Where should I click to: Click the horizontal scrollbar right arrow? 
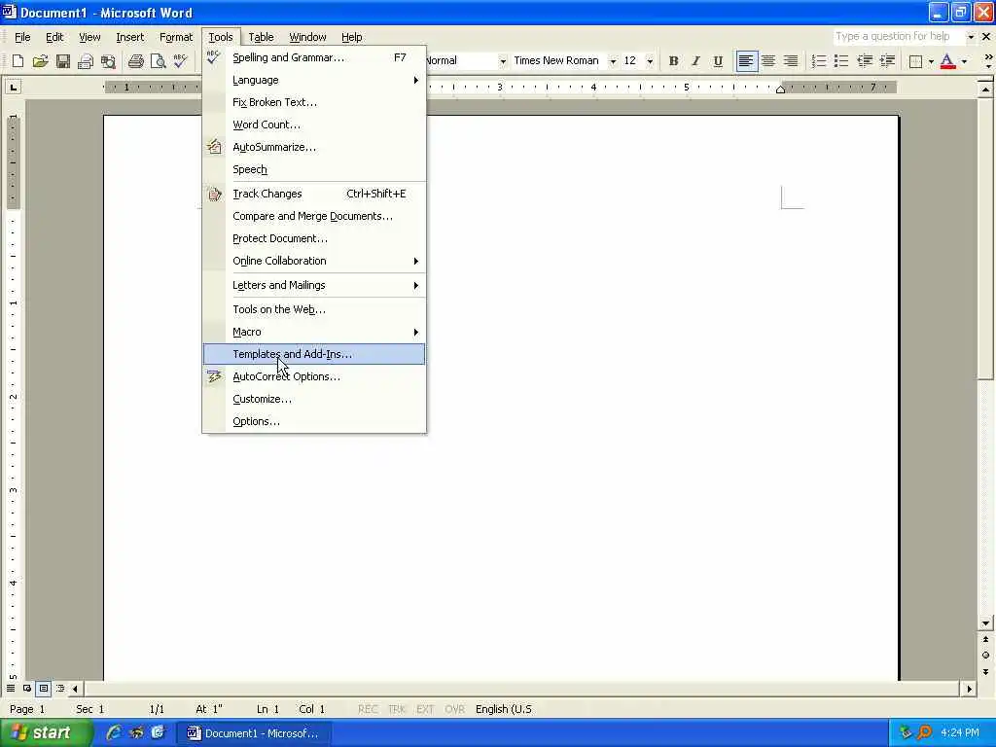(969, 689)
